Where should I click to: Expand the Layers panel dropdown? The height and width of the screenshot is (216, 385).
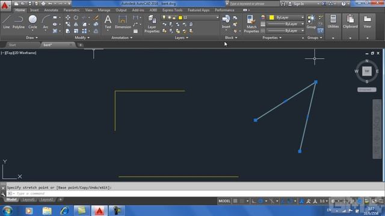click(182, 38)
